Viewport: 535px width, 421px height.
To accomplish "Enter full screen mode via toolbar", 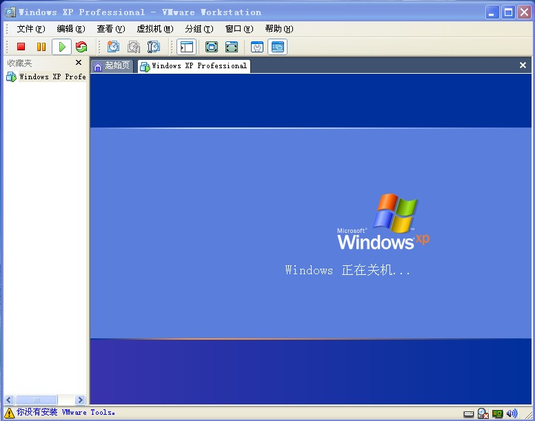I will coord(212,47).
